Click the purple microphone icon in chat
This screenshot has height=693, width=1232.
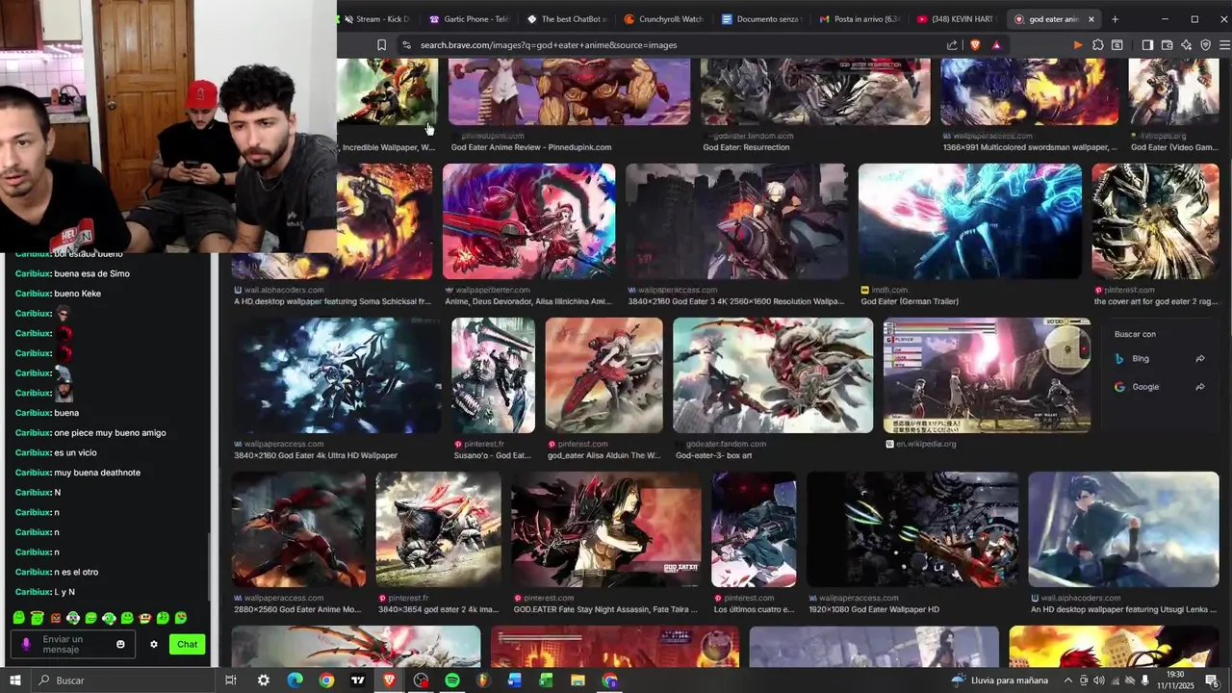(x=26, y=644)
